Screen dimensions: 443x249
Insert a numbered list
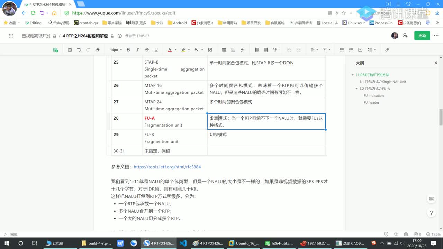(351, 50)
